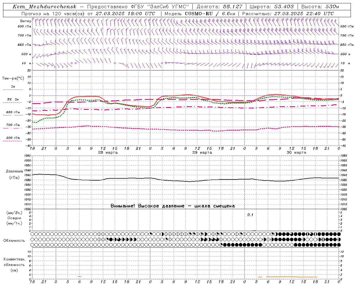
Task: Click the latitude value 53.403
Action: click(283, 7)
